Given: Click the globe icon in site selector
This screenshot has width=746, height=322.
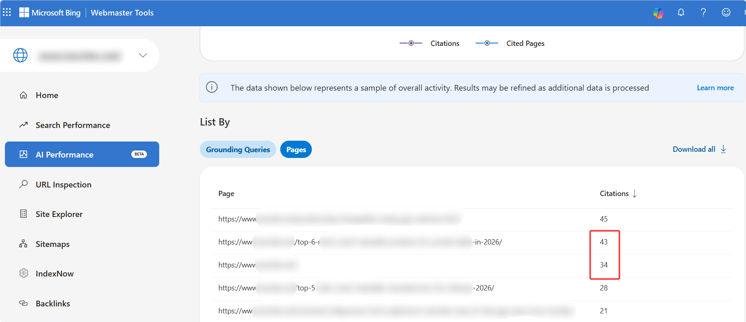Looking at the screenshot, I should tap(21, 55).
